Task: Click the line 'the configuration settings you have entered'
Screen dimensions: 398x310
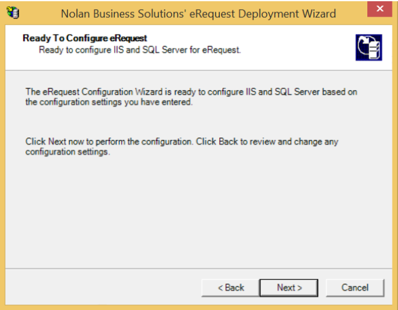Action: point(109,103)
